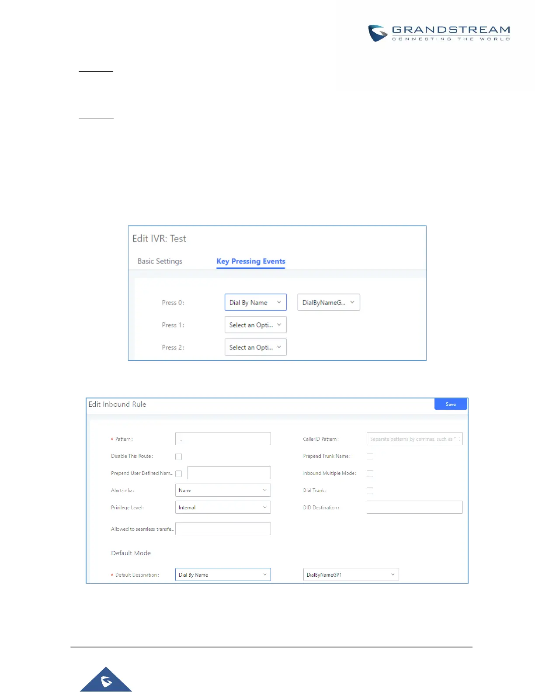Click the Grandstream logo in the header
The image size is (535, 692).
tap(439, 33)
